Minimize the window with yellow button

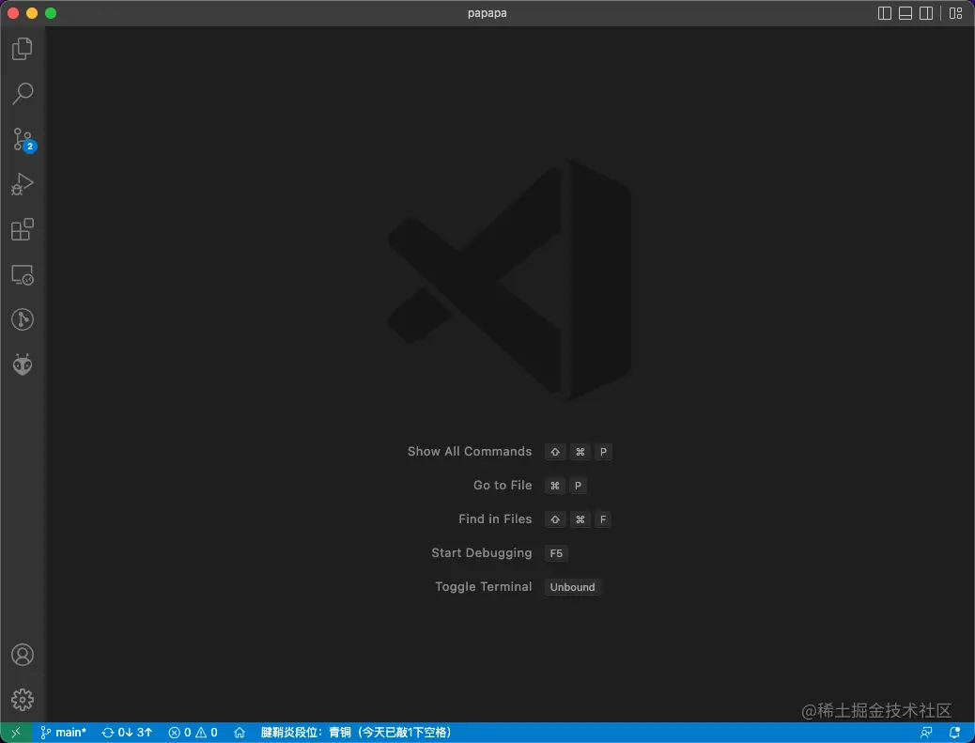pos(32,13)
